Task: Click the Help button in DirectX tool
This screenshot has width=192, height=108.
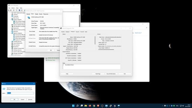Action: pos(67,74)
